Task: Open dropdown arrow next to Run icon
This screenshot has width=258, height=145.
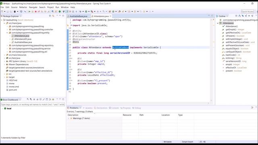Action: (x=89, y=12)
